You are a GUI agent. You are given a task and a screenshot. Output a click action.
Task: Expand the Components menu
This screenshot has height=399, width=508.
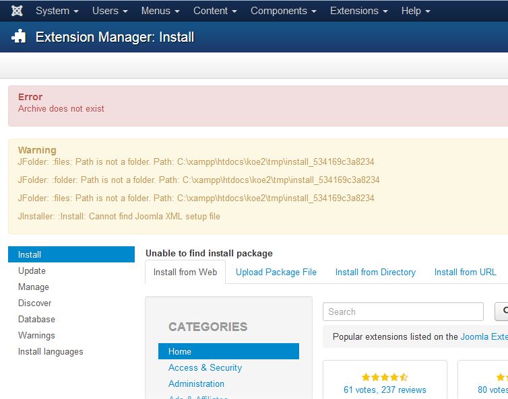(283, 11)
